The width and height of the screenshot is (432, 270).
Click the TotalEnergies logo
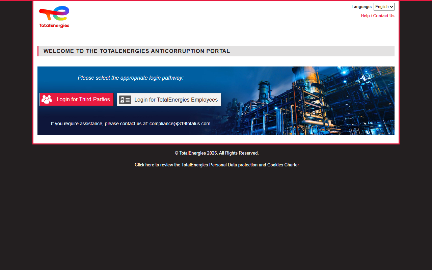point(54,17)
